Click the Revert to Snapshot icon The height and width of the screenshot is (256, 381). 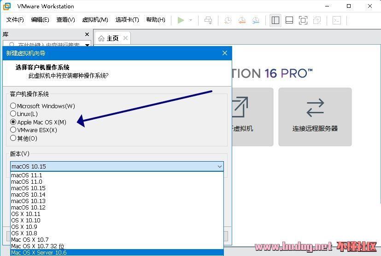point(242,20)
